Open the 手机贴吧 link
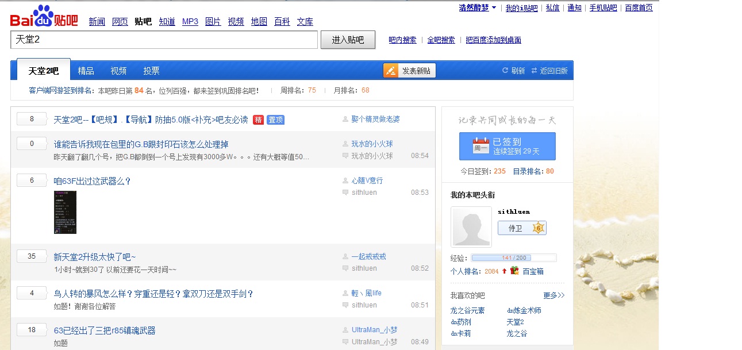Image resolution: width=742 pixels, height=350 pixels. tap(603, 7)
